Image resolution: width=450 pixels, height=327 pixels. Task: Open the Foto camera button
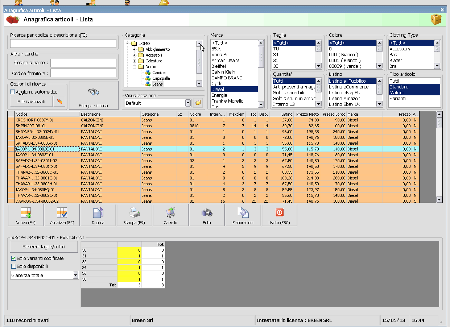(207, 215)
